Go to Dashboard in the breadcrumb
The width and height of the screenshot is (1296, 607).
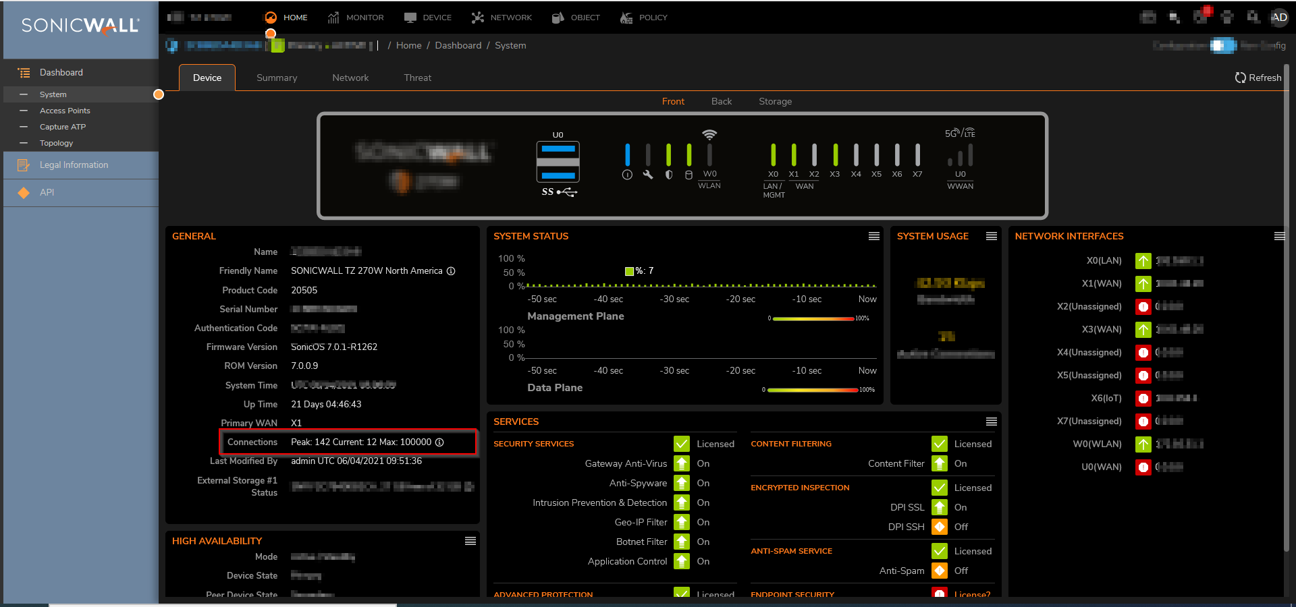click(458, 45)
